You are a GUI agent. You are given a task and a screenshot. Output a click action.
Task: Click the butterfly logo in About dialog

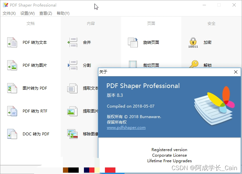(214, 105)
